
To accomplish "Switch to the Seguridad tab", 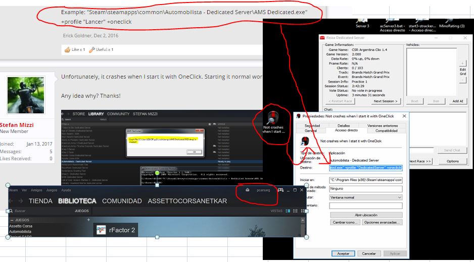I will pyautogui.click(x=312, y=125).
